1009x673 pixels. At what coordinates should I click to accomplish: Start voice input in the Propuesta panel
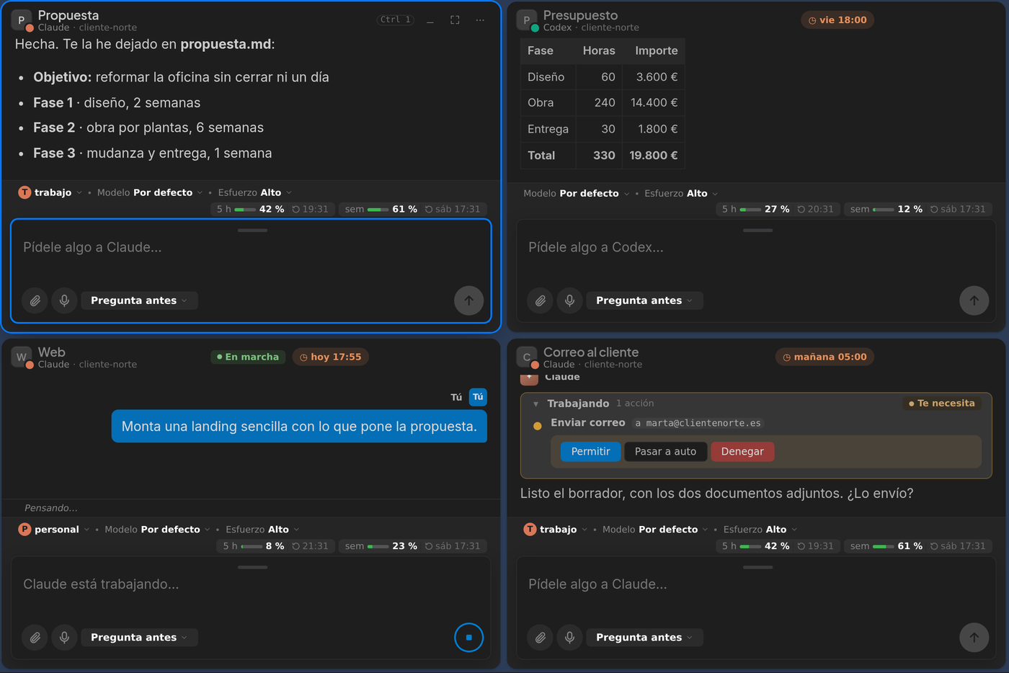click(x=64, y=300)
